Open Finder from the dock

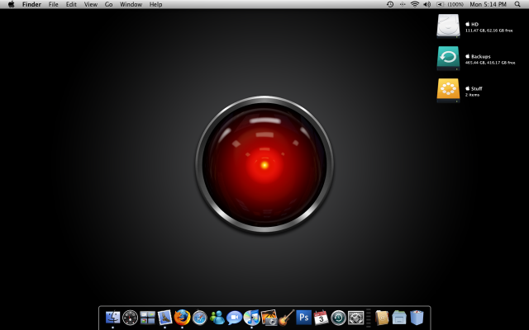(112, 318)
